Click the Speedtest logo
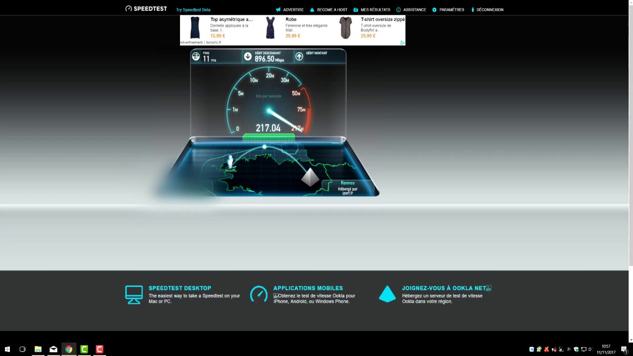Image resolution: width=633 pixels, height=356 pixels. point(146,9)
